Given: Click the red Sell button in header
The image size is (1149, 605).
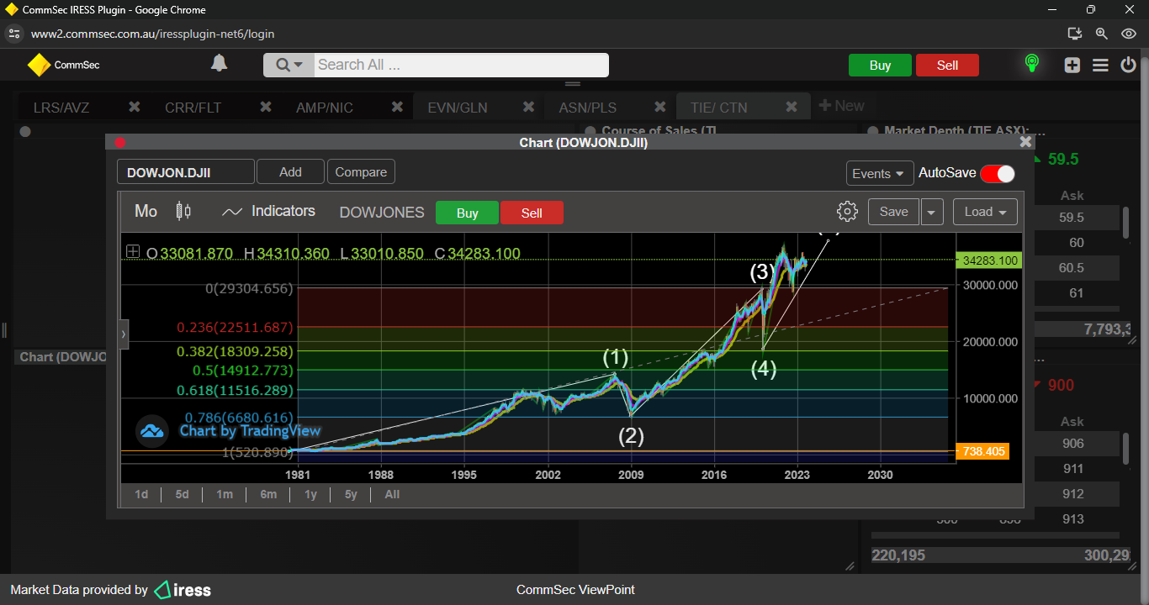Looking at the screenshot, I should click(x=947, y=66).
